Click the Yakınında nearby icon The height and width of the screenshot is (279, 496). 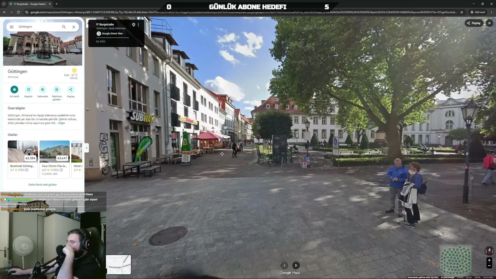(43, 90)
